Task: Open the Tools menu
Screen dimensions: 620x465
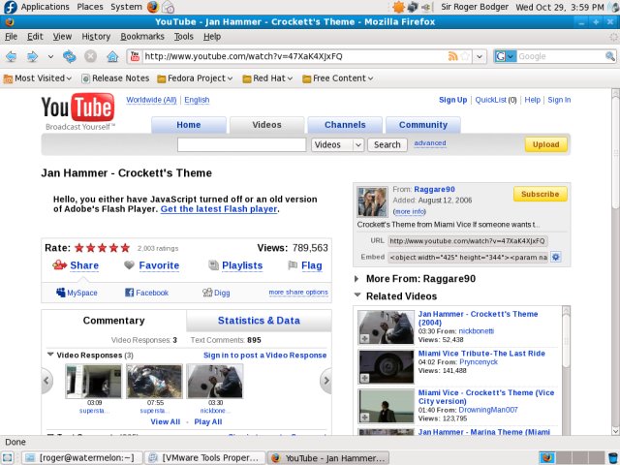Action: click(183, 37)
